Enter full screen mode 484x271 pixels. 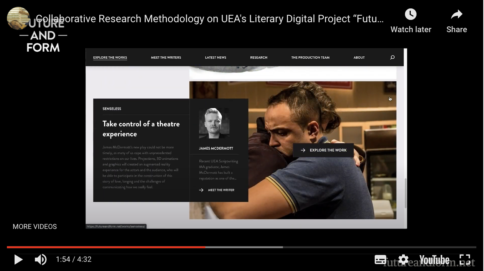(465, 260)
